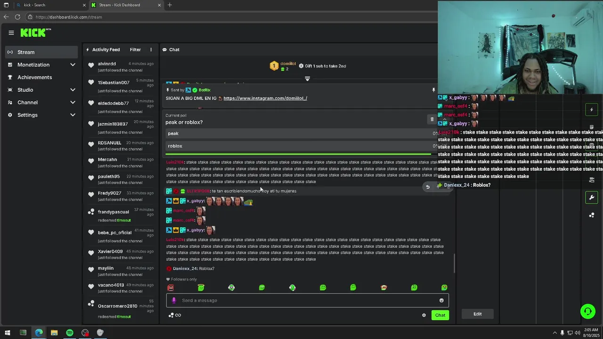Open the instagram.com/domiilol_ link
Screen dimensions: 603x339
(x=265, y=98)
